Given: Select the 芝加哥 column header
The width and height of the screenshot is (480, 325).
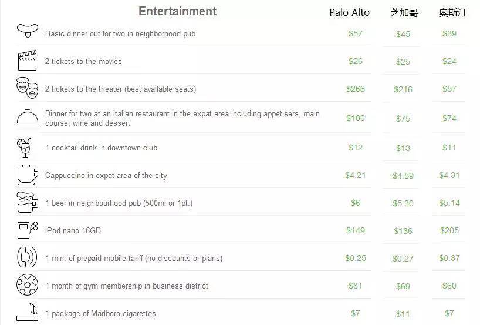Looking at the screenshot, I should tap(404, 12).
